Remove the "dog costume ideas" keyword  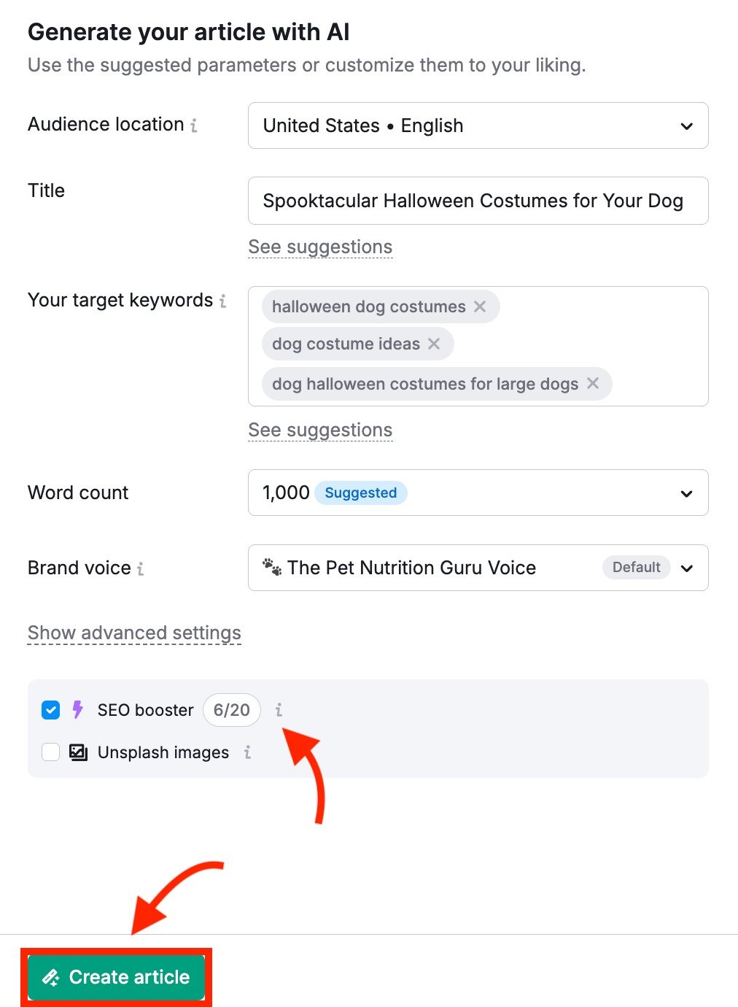tap(435, 343)
